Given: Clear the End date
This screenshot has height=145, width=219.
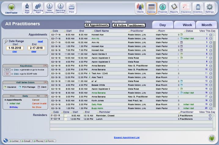Looking at the screenshot, I should (34, 51).
